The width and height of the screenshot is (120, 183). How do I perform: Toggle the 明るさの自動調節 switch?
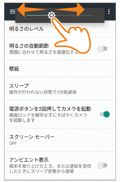point(102,49)
